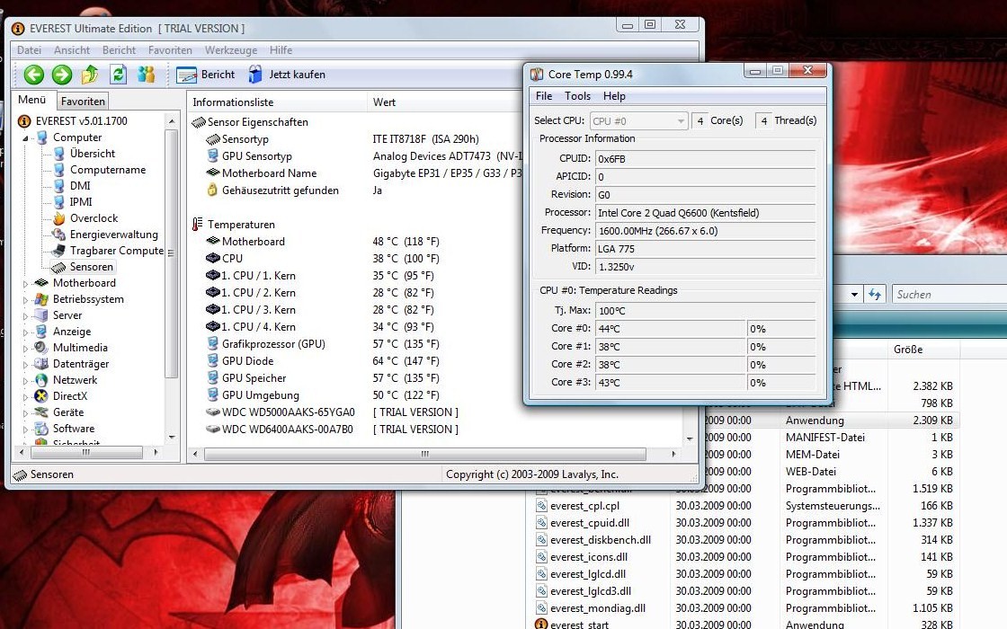Click the Informationsliste column header
This screenshot has width=1007, height=629.
click(277, 102)
